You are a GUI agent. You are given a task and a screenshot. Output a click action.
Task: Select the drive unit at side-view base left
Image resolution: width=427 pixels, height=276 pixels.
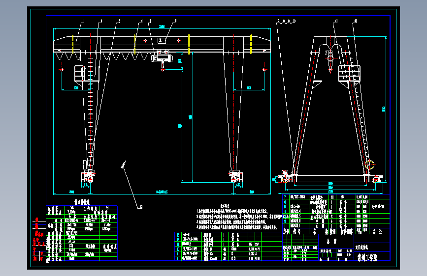pos(285,176)
